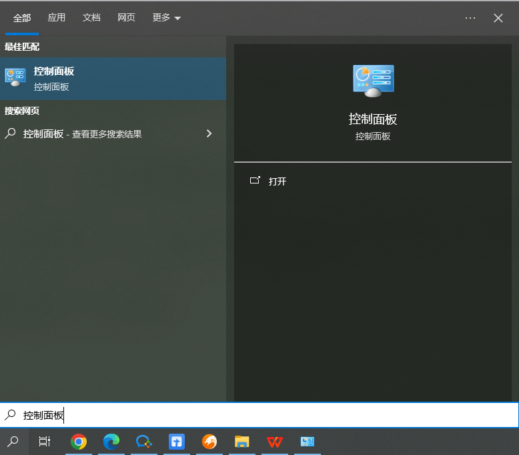Open File Explorer from the taskbar
This screenshot has height=455, width=519.
241,442
